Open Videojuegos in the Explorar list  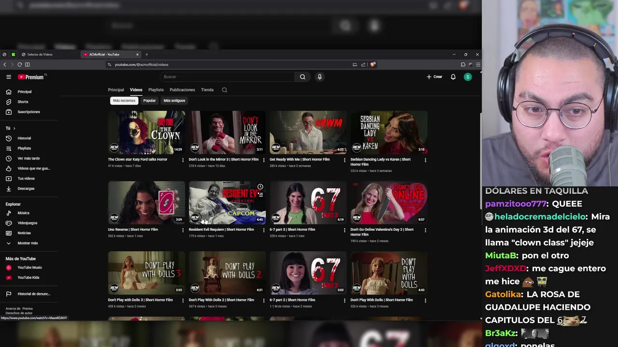click(27, 223)
